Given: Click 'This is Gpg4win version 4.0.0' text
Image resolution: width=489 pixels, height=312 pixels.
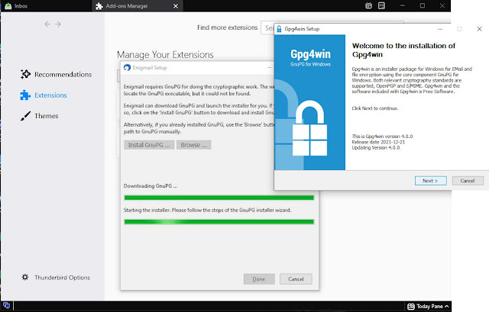Looking at the screenshot, I should tap(382, 137).
